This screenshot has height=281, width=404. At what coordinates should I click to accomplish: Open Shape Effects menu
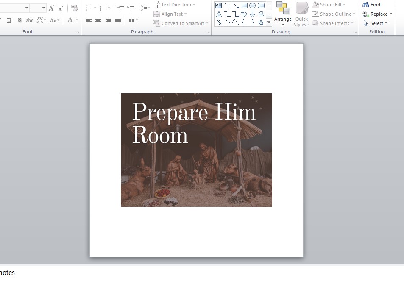tap(332, 23)
